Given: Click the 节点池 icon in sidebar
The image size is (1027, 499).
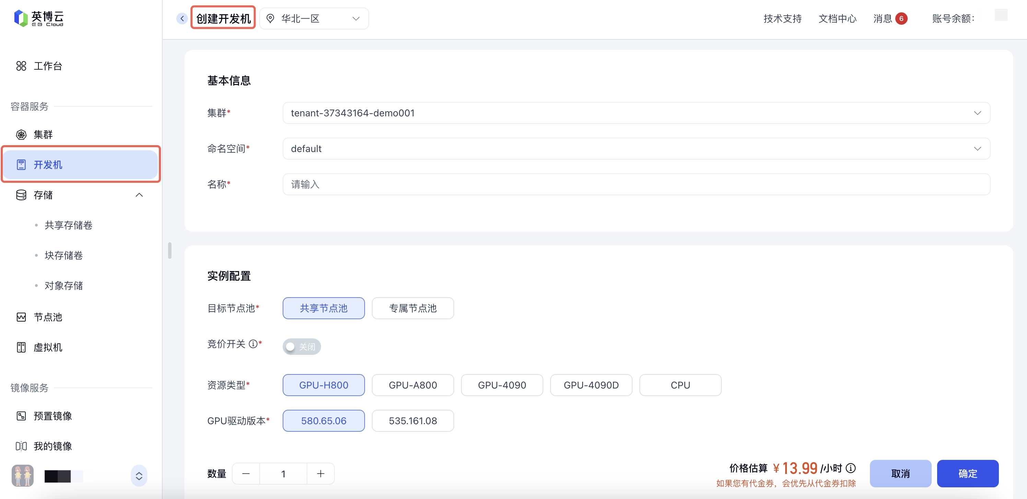Looking at the screenshot, I should click(x=21, y=317).
